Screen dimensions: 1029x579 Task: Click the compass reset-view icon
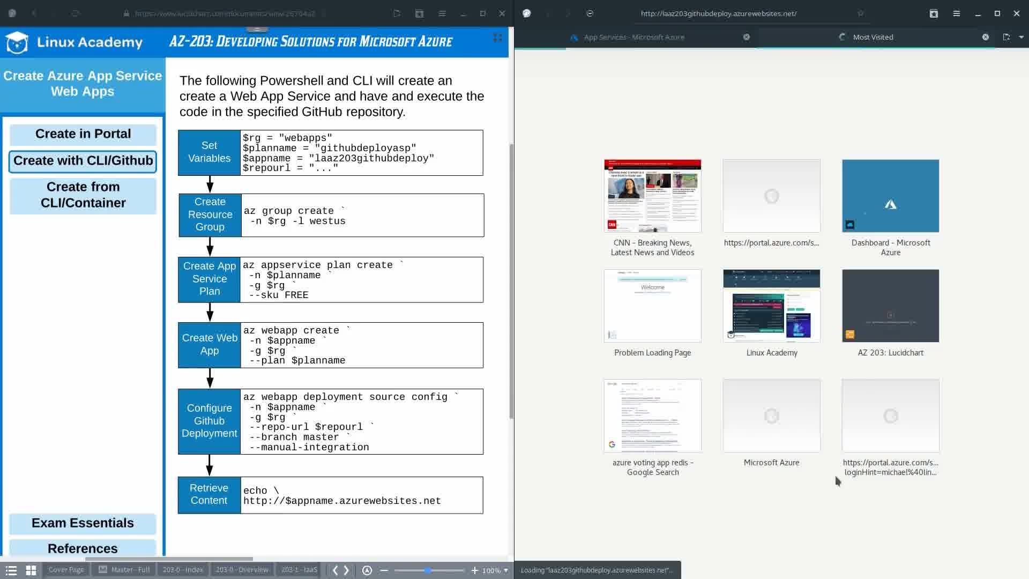coord(367,570)
